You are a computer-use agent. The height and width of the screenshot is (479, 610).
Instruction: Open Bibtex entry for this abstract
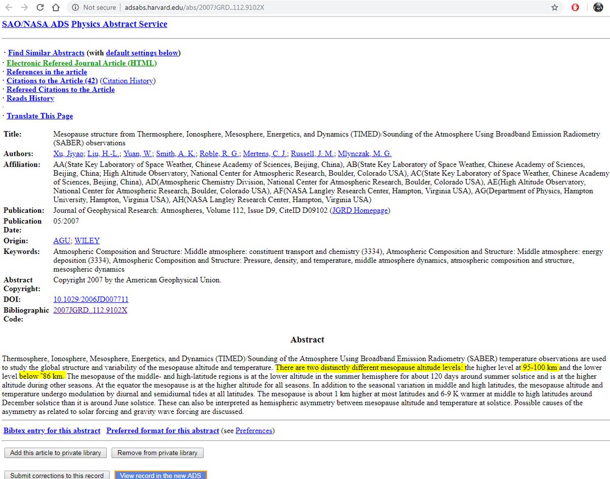(52, 430)
